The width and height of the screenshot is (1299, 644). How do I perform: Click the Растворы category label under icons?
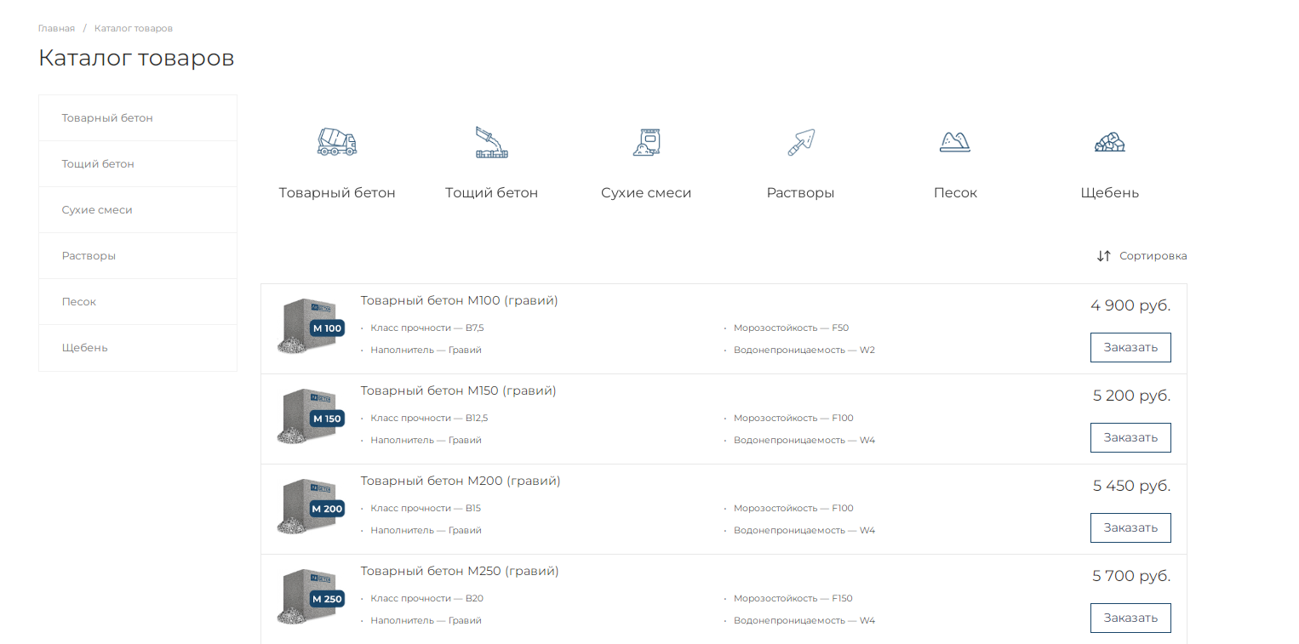pyautogui.click(x=801, y=193)
